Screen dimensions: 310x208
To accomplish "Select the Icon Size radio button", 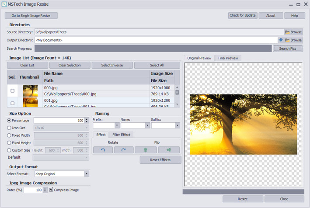I will click(9, 128).
